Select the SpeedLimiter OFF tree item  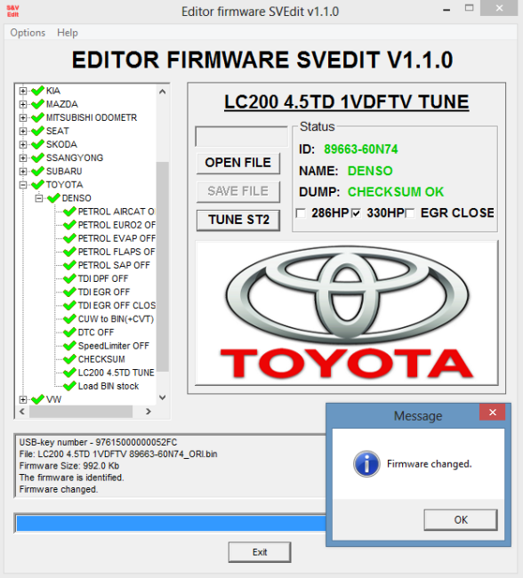point(114,346)
